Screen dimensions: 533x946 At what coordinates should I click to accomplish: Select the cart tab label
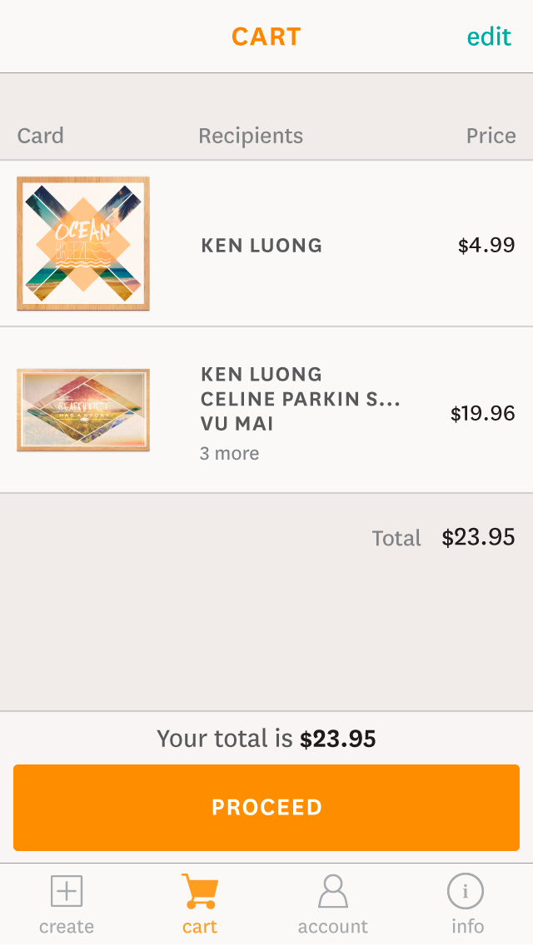(200, 927)
